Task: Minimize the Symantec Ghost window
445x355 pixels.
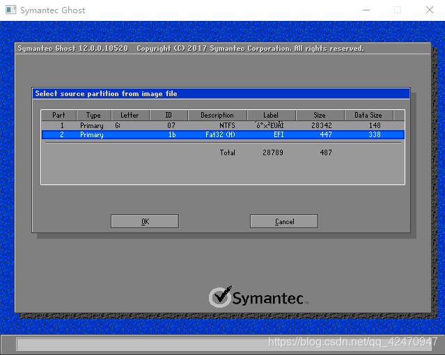Action: [x=366, y=10]
